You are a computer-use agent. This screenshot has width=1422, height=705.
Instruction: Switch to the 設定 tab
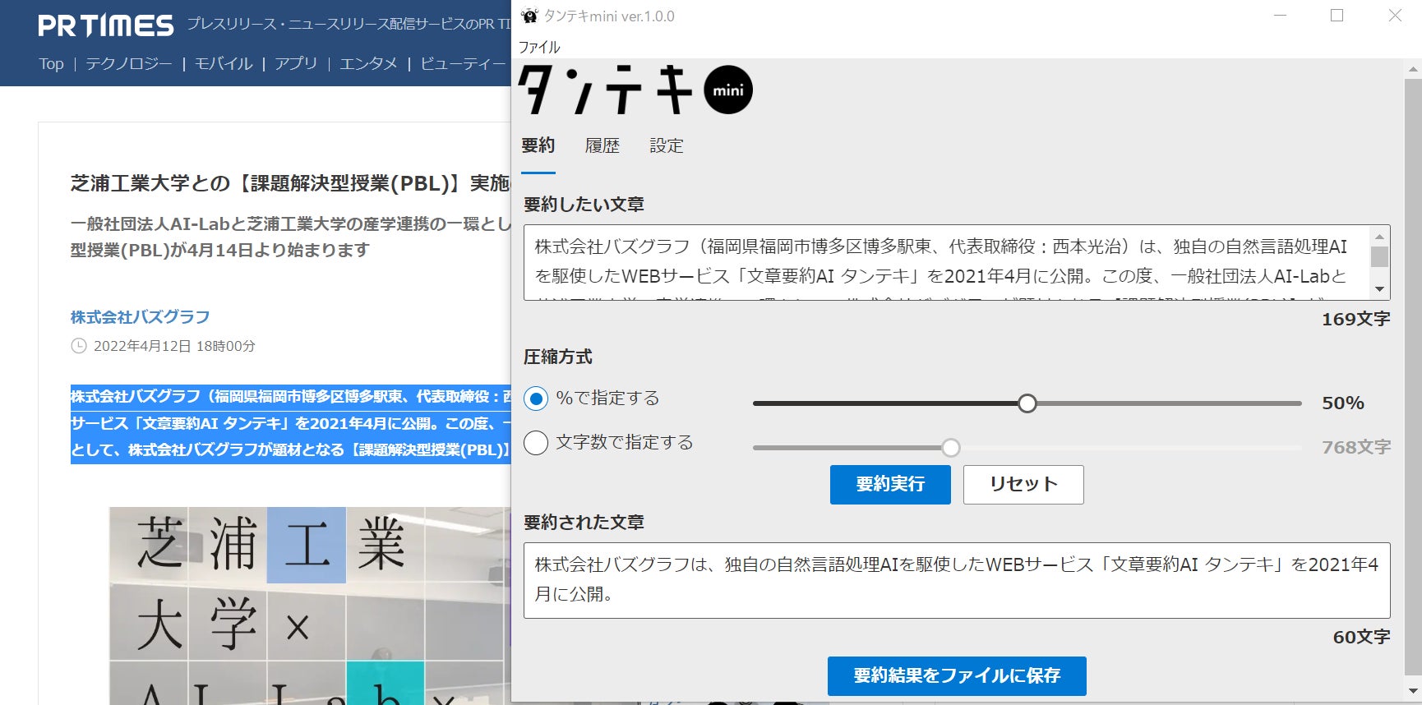click(x=667, y=145)
